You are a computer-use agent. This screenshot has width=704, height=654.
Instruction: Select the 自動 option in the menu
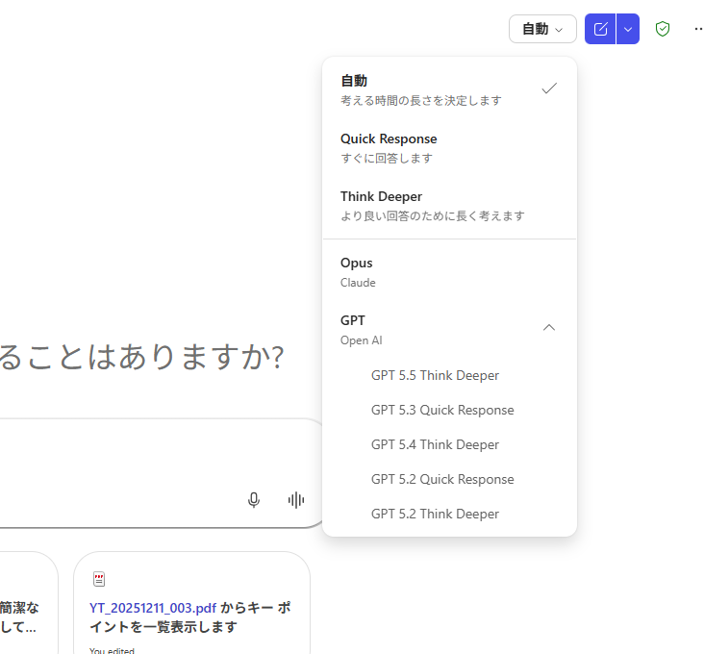pos(449,89)
